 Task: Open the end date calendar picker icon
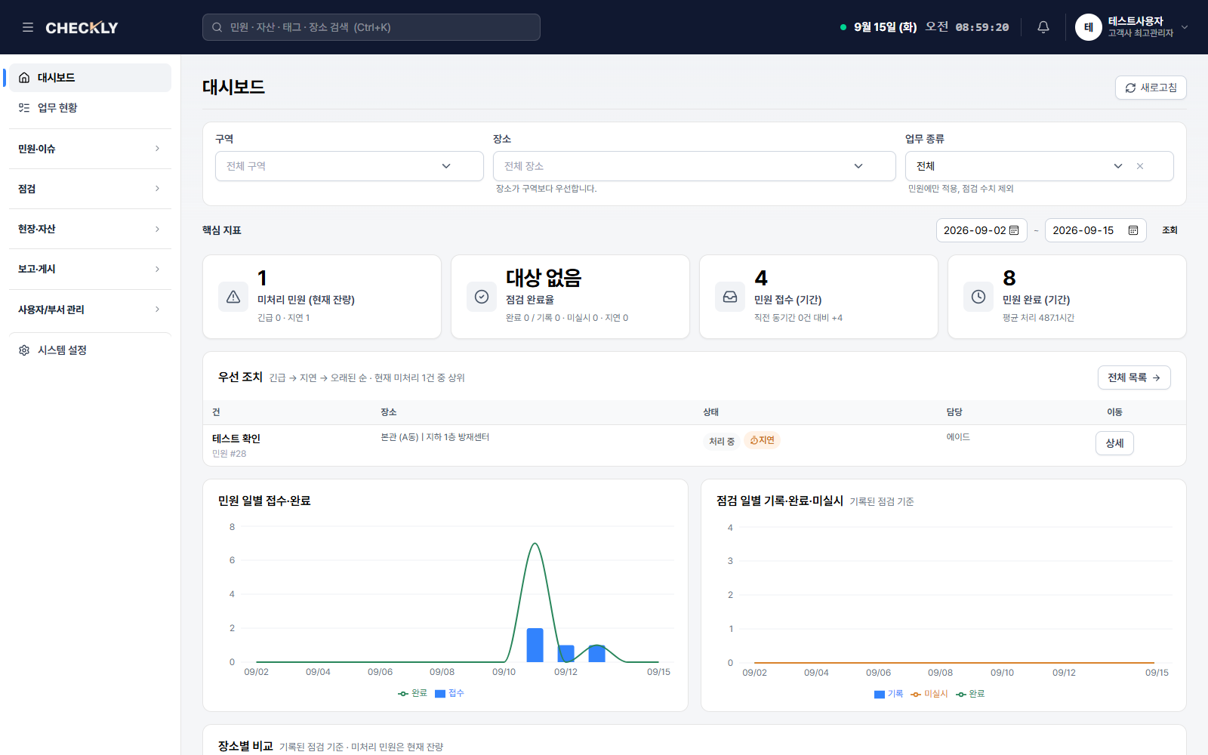click(1133, 230)
